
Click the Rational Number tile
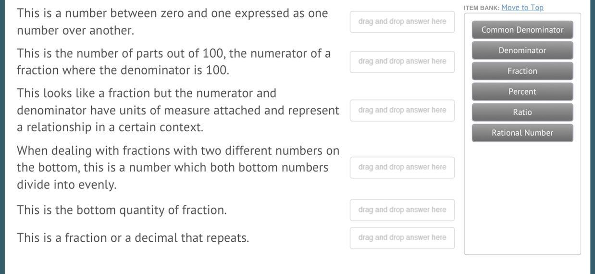[x=522, y=133]
